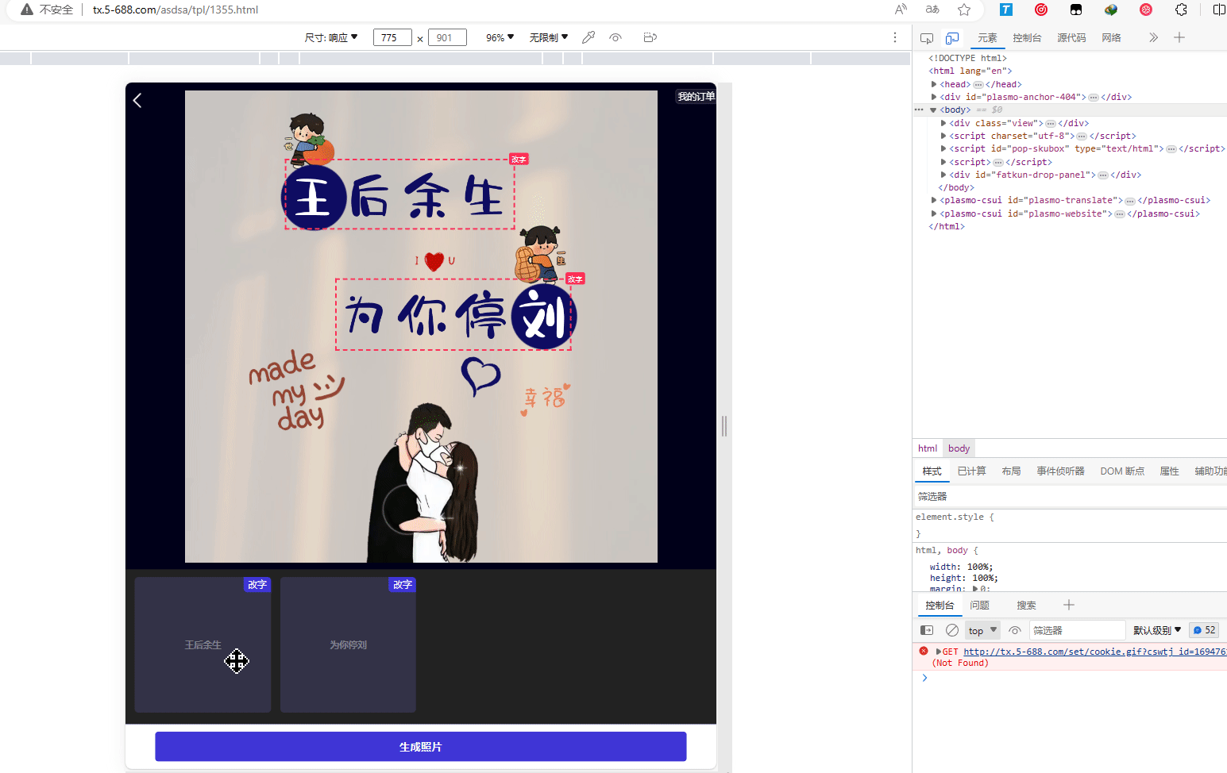Toggle vision deficiency eye icon in device toolbar
Viewport: 1227px width, 773px height.
615,37
